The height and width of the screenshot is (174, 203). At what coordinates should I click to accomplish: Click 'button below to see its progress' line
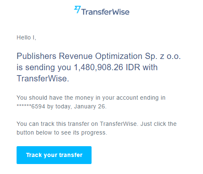click(x=62, y=132)
